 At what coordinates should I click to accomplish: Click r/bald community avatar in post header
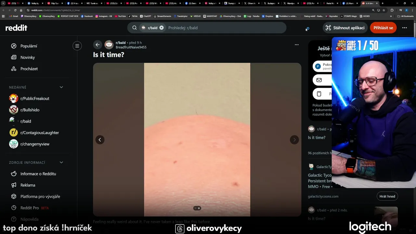pyautogui.click(x=109, y=45)
